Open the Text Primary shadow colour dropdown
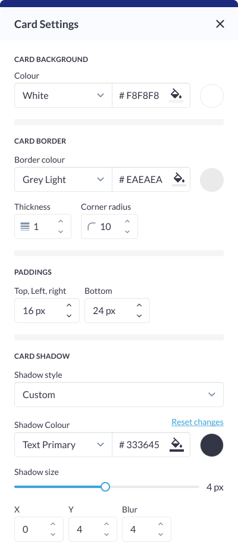 tap(64, 445)
